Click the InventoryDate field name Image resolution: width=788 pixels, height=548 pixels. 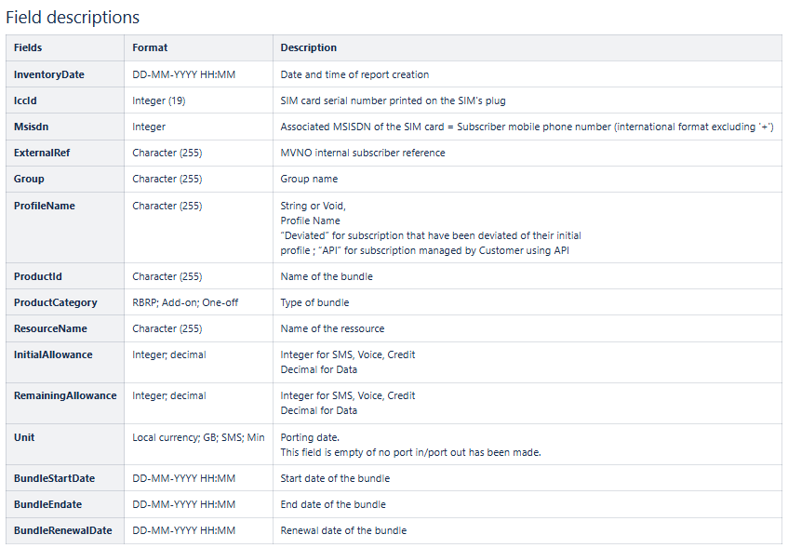pos(48,75)
